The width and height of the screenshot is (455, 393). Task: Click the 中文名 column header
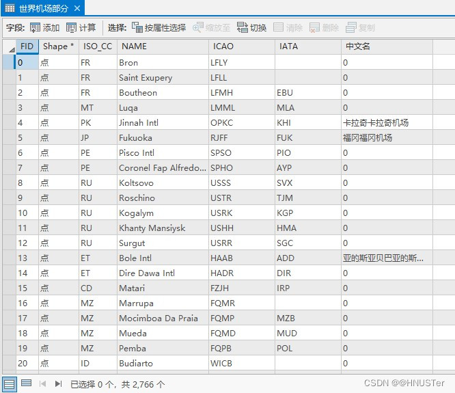click(x=387, y=46)
